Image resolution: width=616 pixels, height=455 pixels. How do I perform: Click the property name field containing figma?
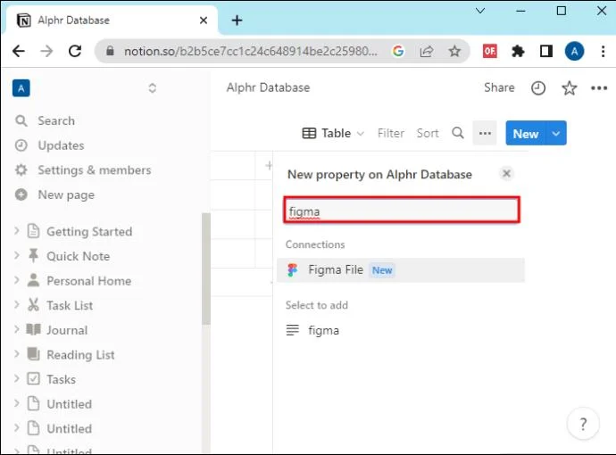coord(402,210)
